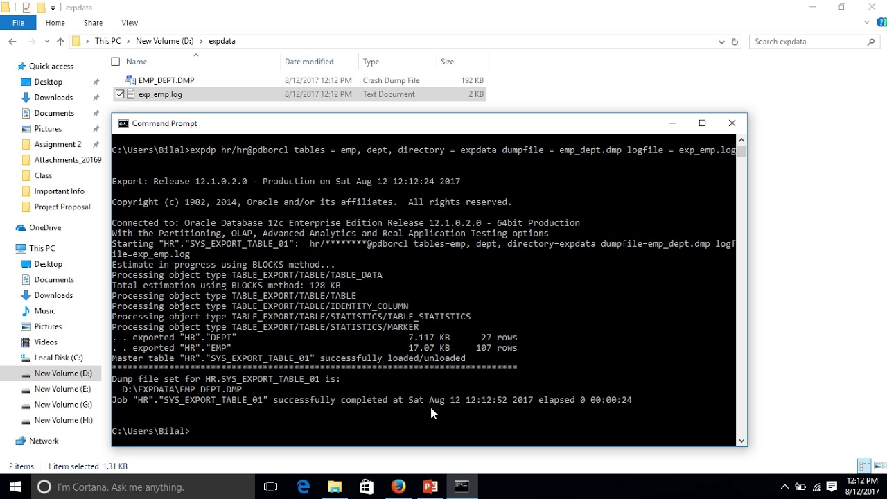
Task: Open Local Disk (C:) in sidebar
Action: (58, 358)
